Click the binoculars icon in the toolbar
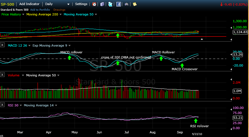The height and width of the screenshot is (137, 249). pyautogui.click(x=127, y=4)
